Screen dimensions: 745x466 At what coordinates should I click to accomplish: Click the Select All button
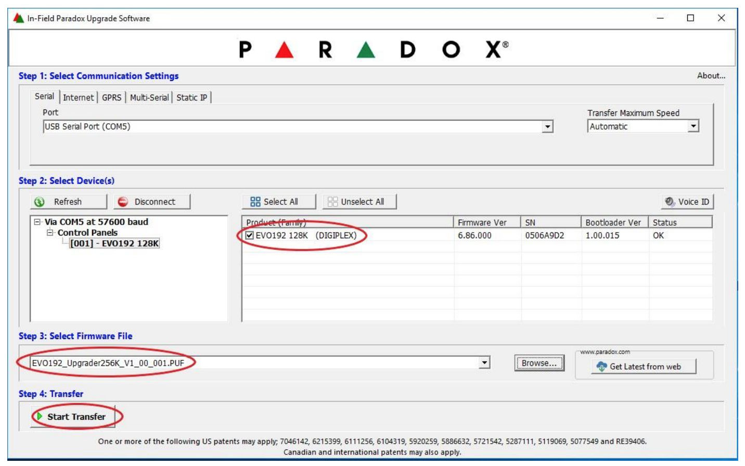279,202
